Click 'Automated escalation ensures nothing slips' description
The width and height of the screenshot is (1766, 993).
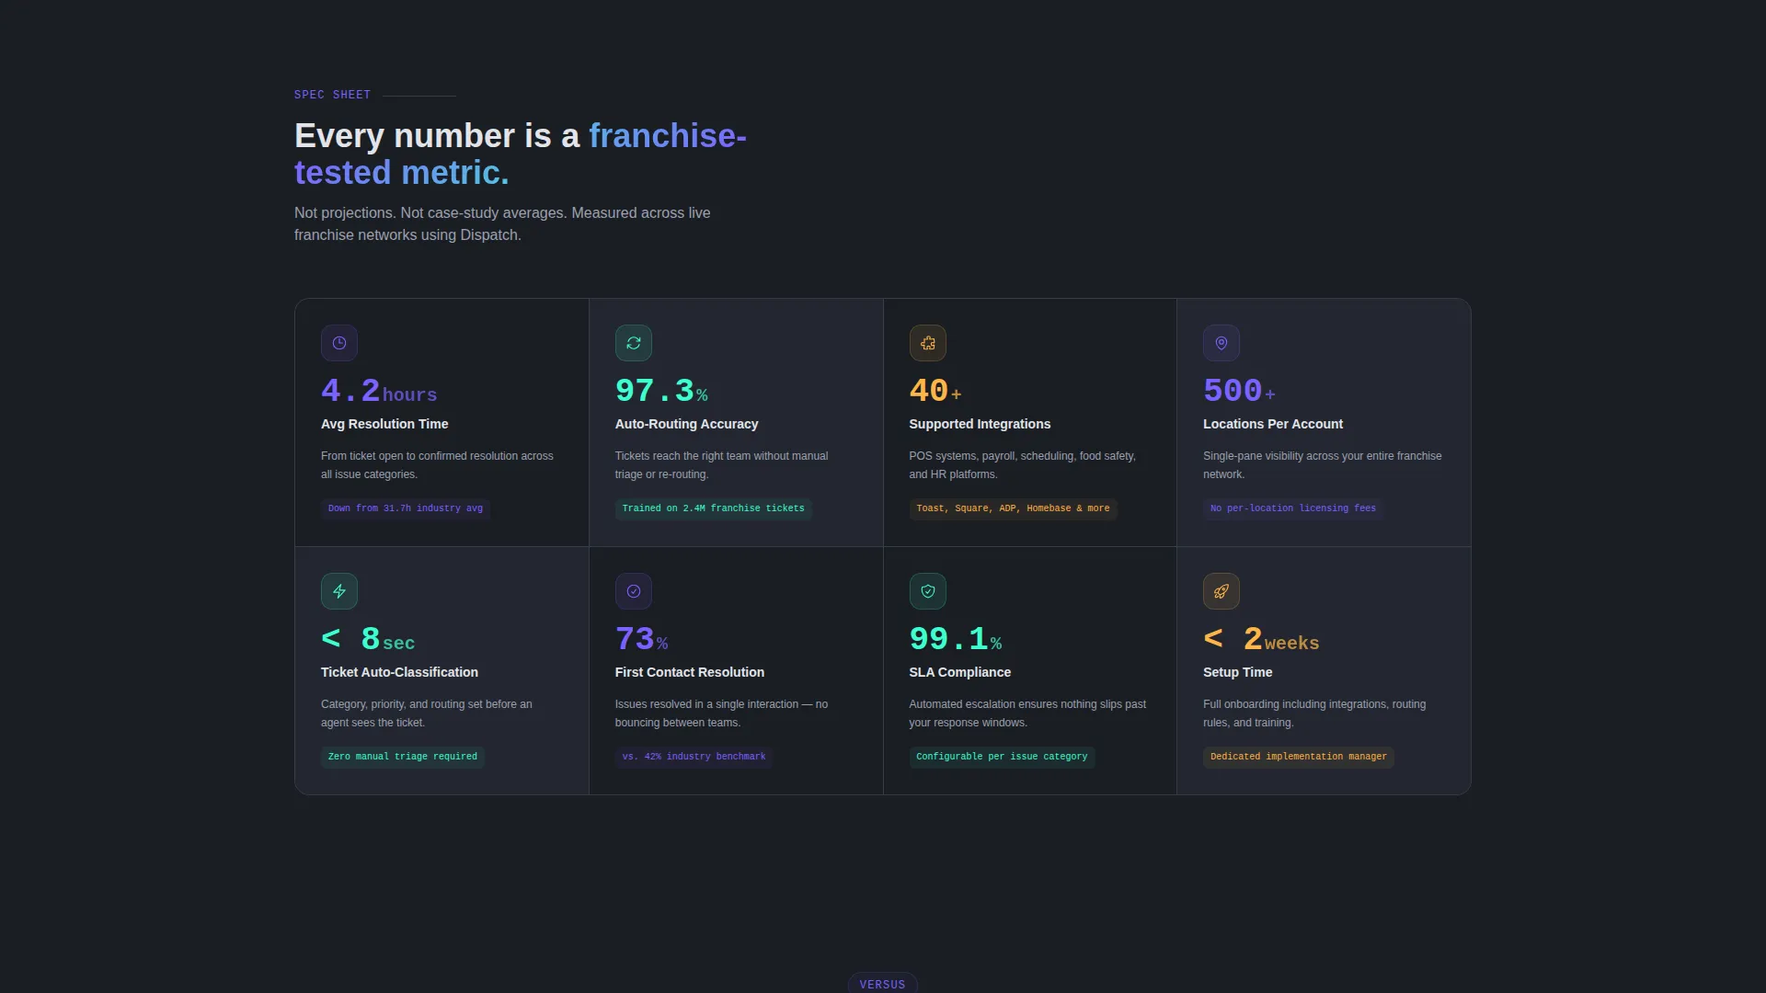click(1027, 713)
